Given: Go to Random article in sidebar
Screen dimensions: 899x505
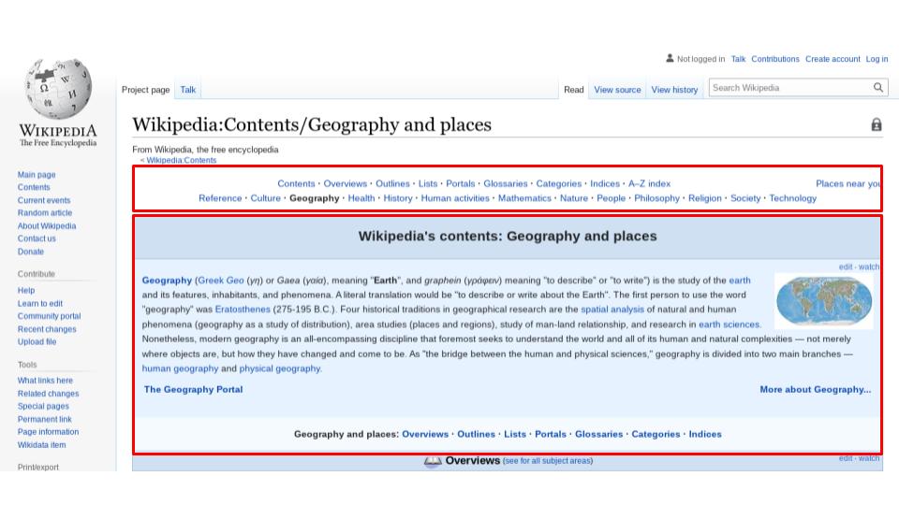Looking at the screenshot, I should click(x=45, y=213).
